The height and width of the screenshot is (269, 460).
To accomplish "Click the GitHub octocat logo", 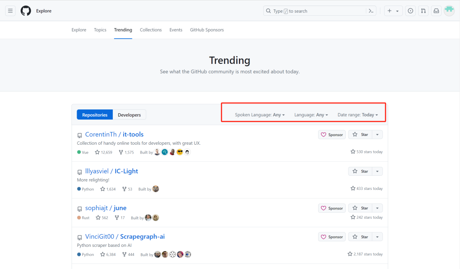I will point(26,11).
